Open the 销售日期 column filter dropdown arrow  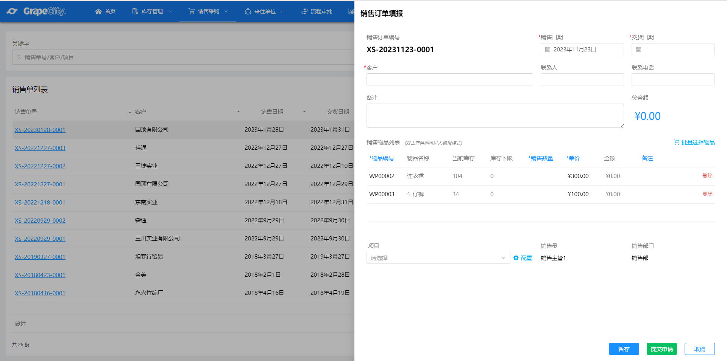click(304, 112)
